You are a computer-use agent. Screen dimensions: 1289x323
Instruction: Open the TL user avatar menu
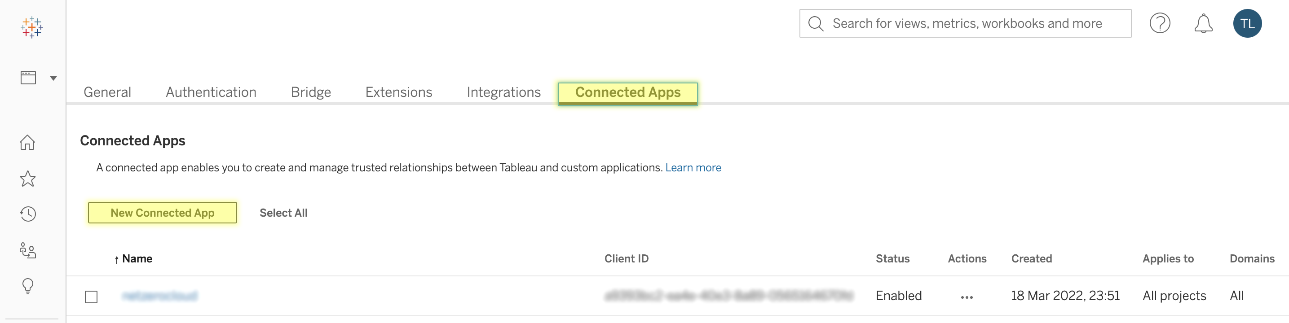(x=1247, y=23)
